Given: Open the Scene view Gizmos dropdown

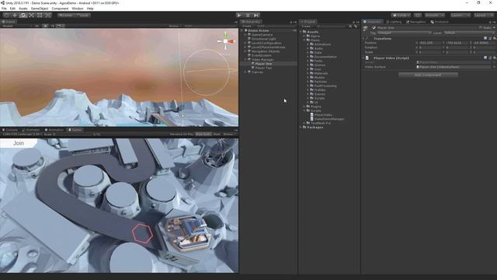Looking at the screenshot, I should coord(175,26).
